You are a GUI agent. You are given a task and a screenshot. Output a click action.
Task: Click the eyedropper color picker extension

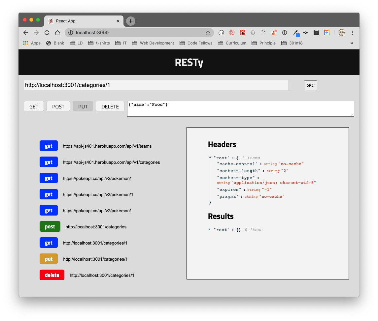pos(295,33)
